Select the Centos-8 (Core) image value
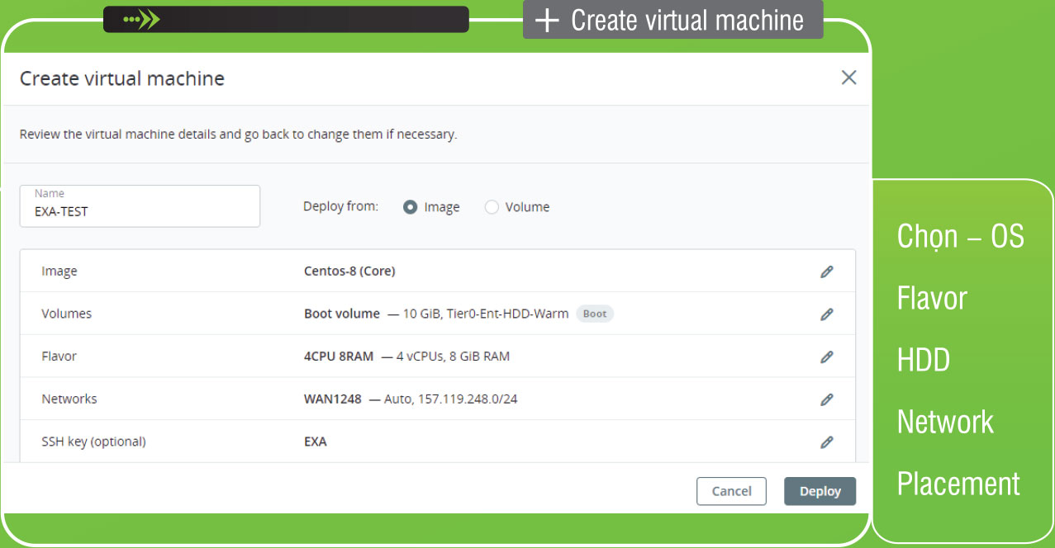The height and width of the screenshot is (548, 1055). [x=349, y=272]
